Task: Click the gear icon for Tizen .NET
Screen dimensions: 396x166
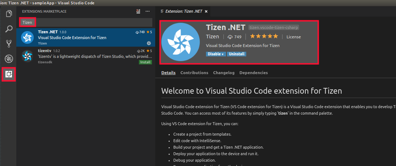Action: [149, 43]
